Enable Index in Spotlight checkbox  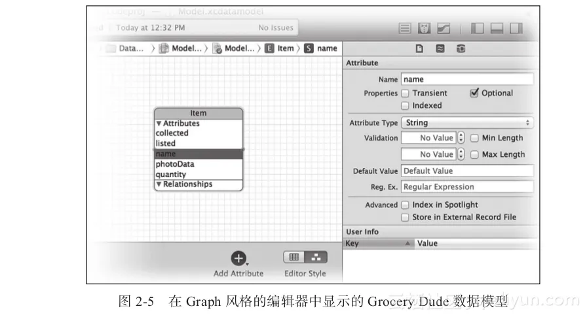click(405, 205)
